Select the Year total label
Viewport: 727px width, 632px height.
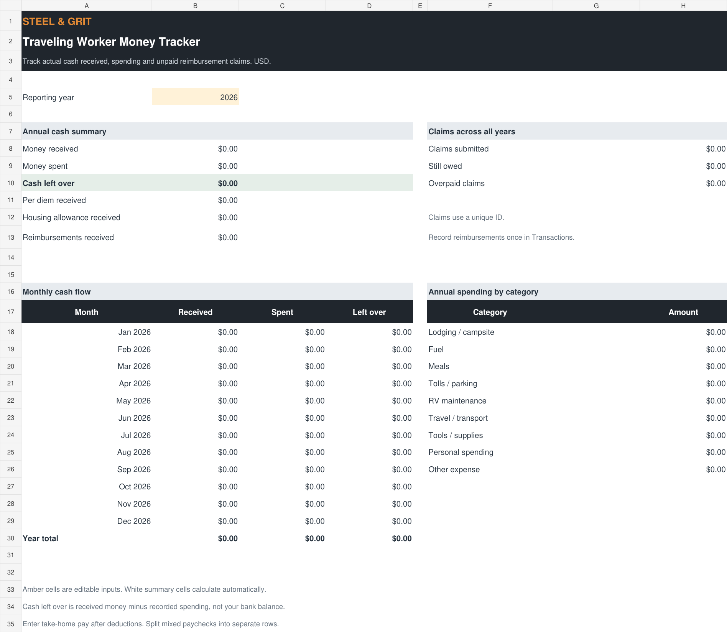coord(40,538)
